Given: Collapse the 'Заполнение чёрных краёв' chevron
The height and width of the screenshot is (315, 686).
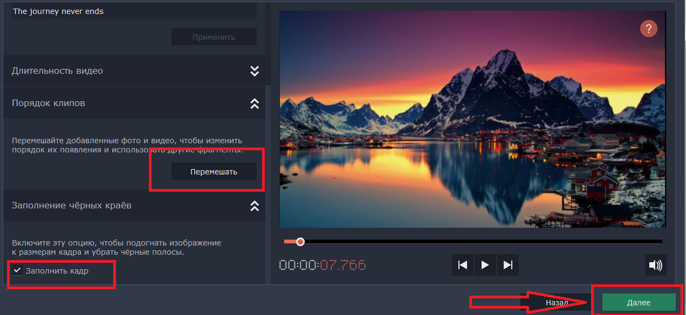Looking at the screenshot, I should tap(255, 206).
